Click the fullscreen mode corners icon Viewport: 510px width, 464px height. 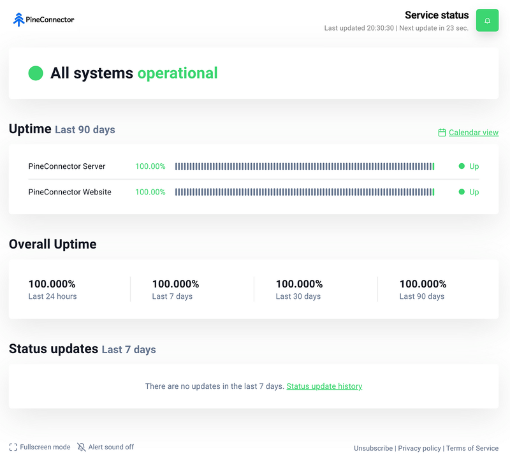point(12,447)
